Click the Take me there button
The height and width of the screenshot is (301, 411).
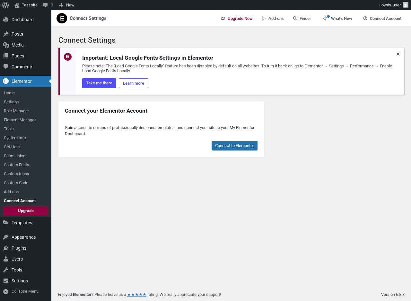99,83
